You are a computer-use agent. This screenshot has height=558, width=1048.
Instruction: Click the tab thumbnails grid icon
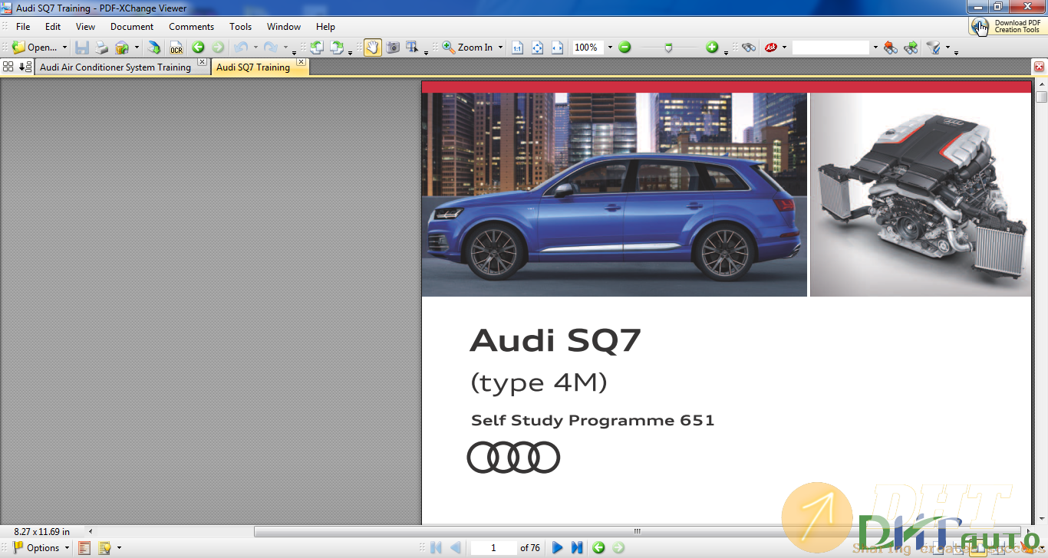(8, 67)
